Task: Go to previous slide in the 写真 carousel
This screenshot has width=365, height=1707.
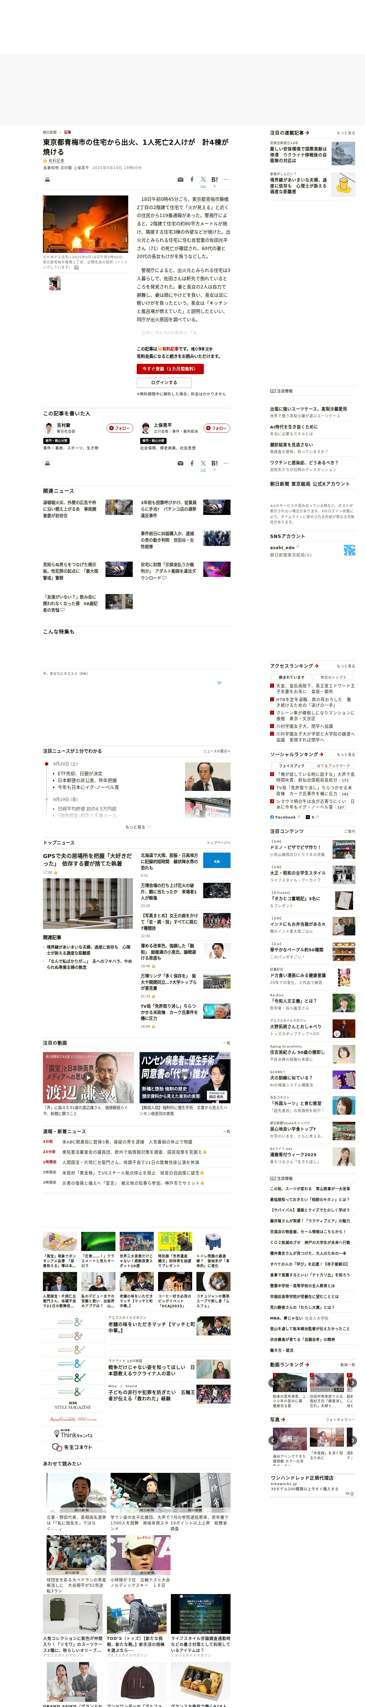Action: pyautogui.click(x=273, y=1441)
